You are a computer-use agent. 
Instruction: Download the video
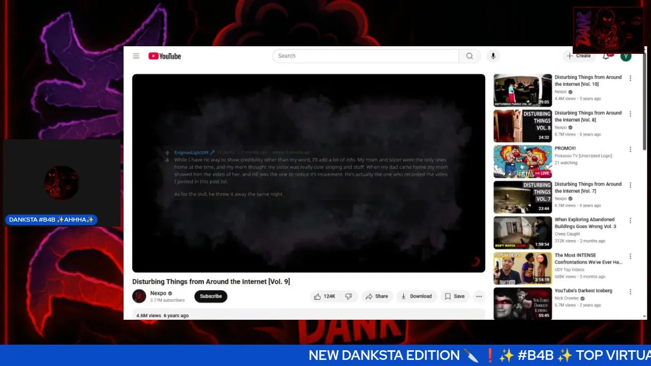417,296
